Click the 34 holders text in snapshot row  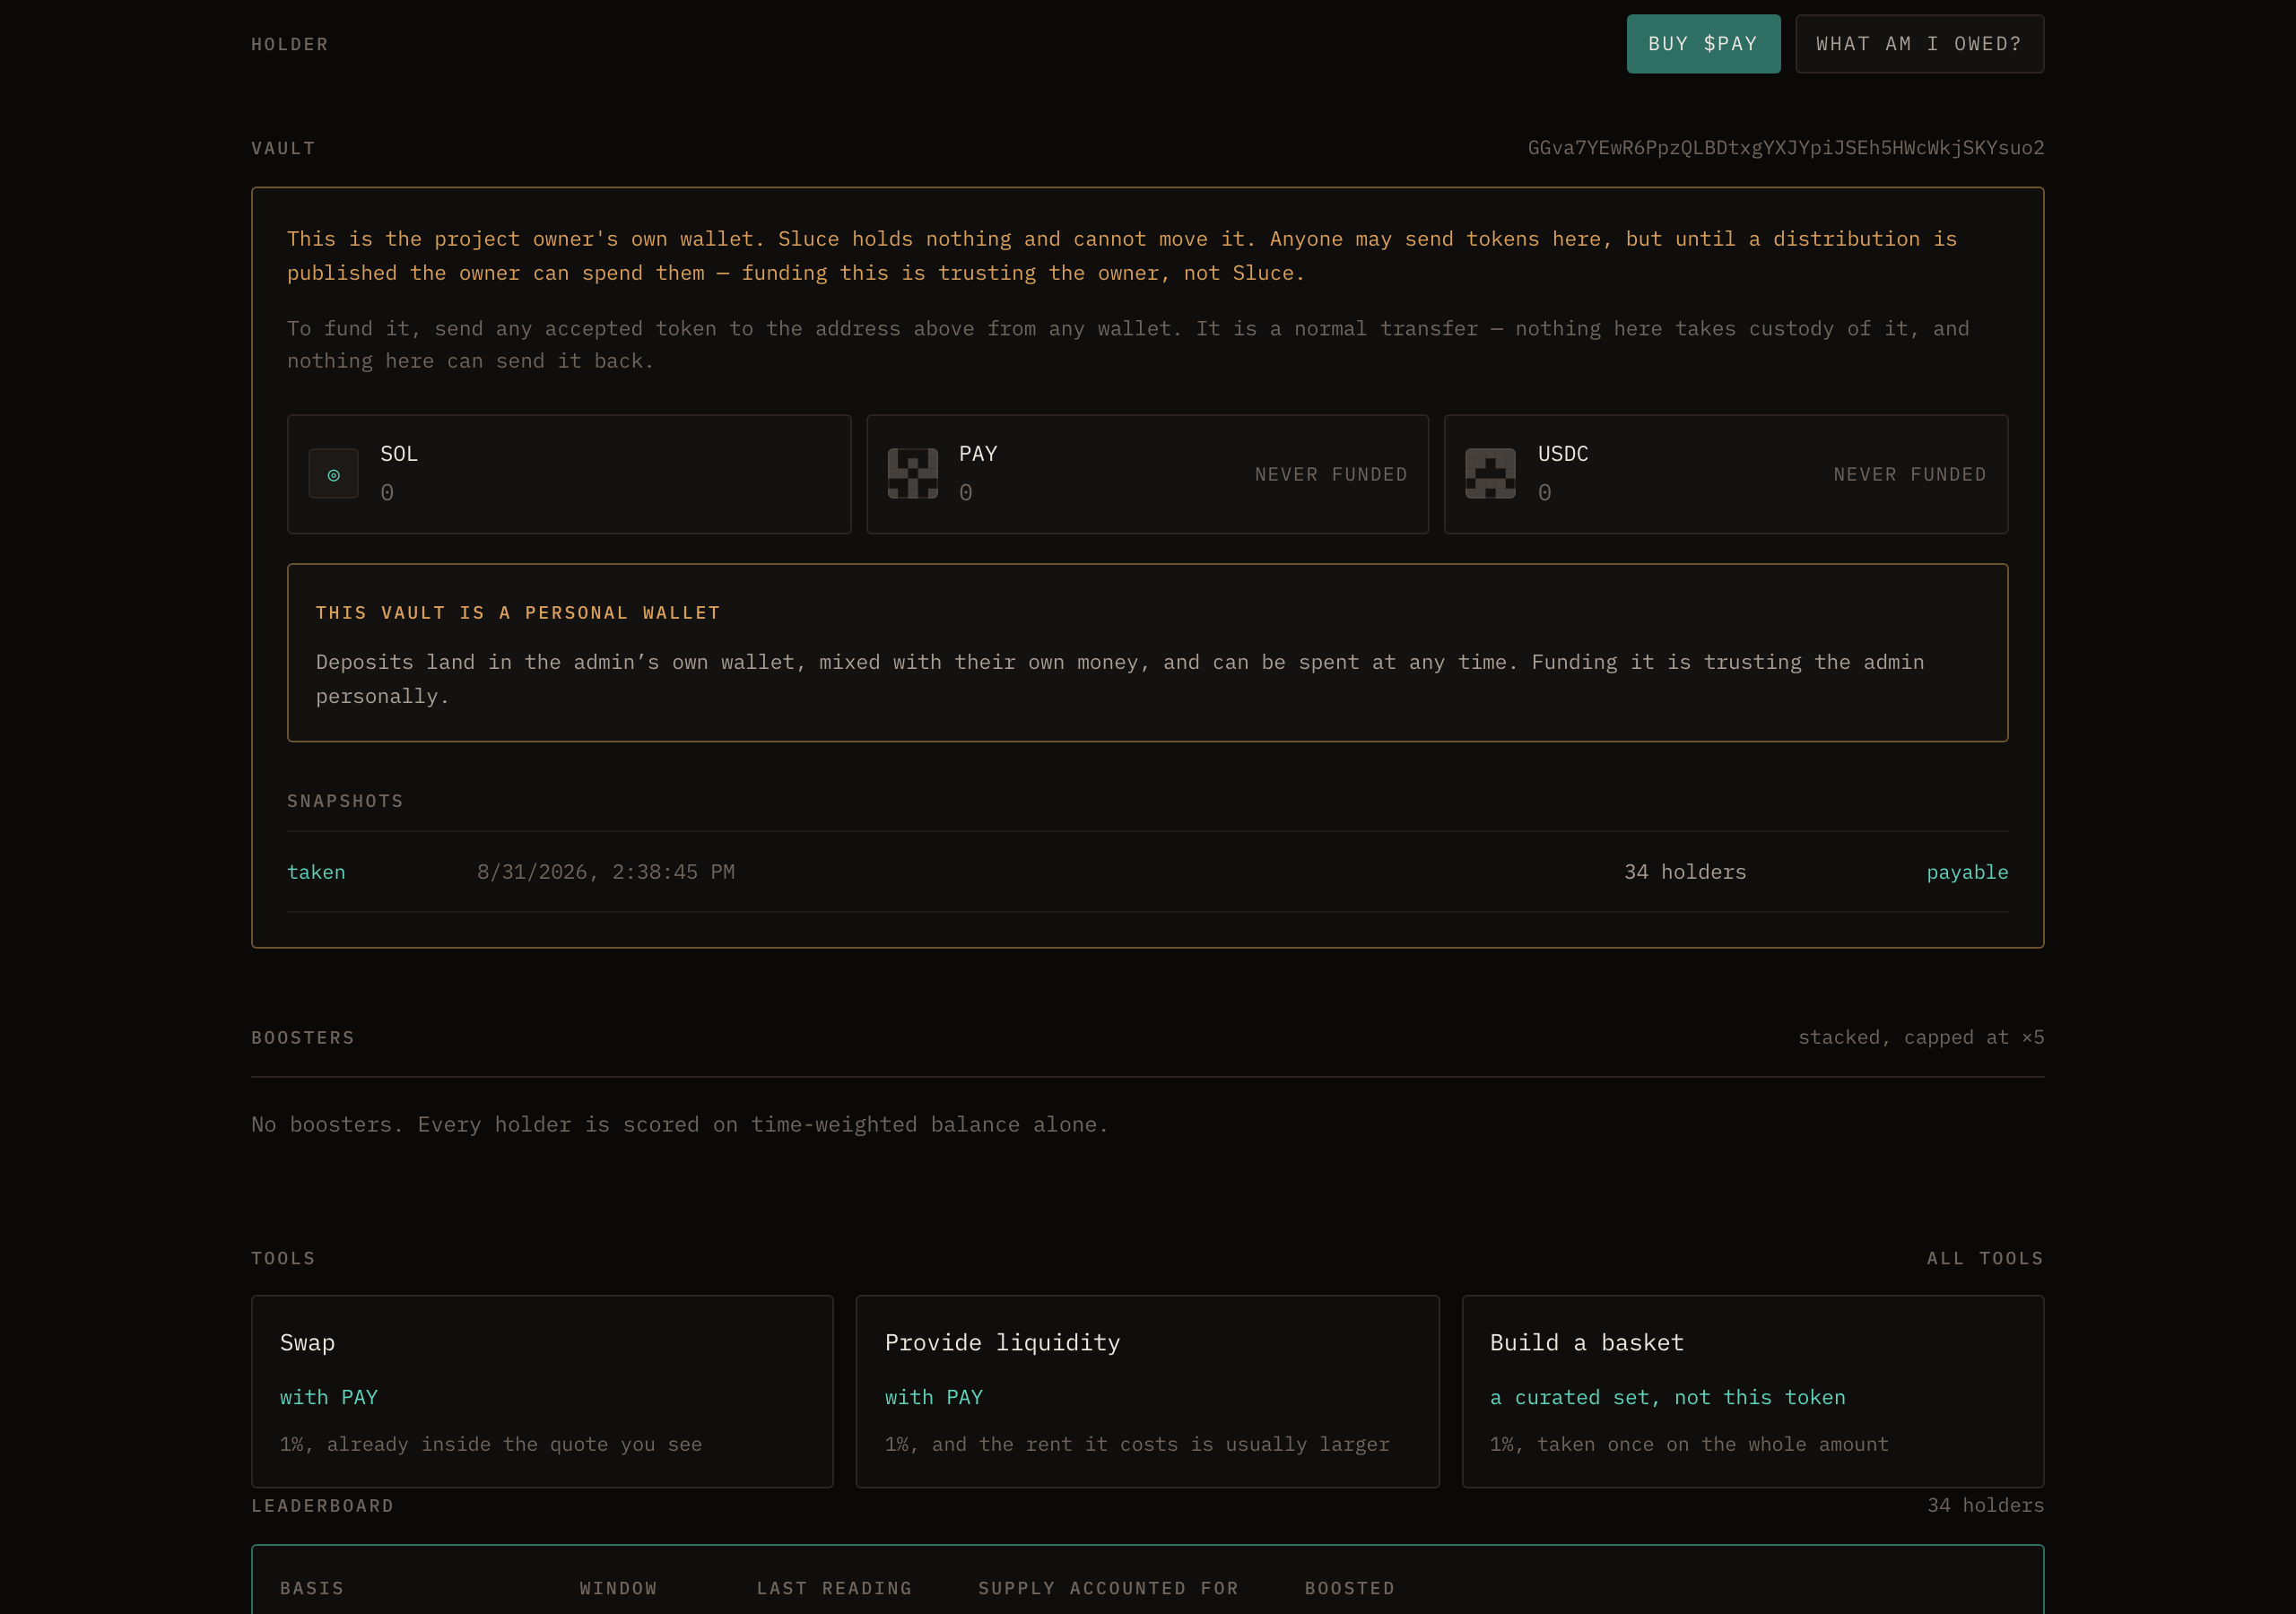coord(1685,872)
